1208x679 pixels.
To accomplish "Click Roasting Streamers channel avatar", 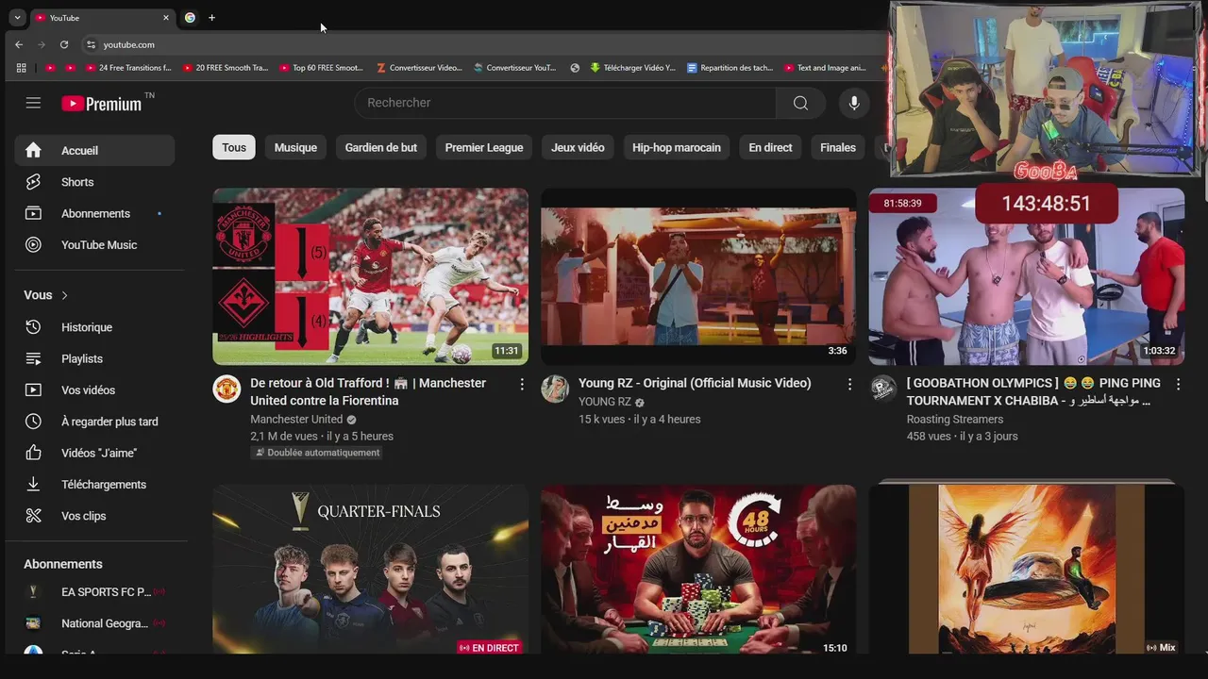I will [x=883, y=389].
